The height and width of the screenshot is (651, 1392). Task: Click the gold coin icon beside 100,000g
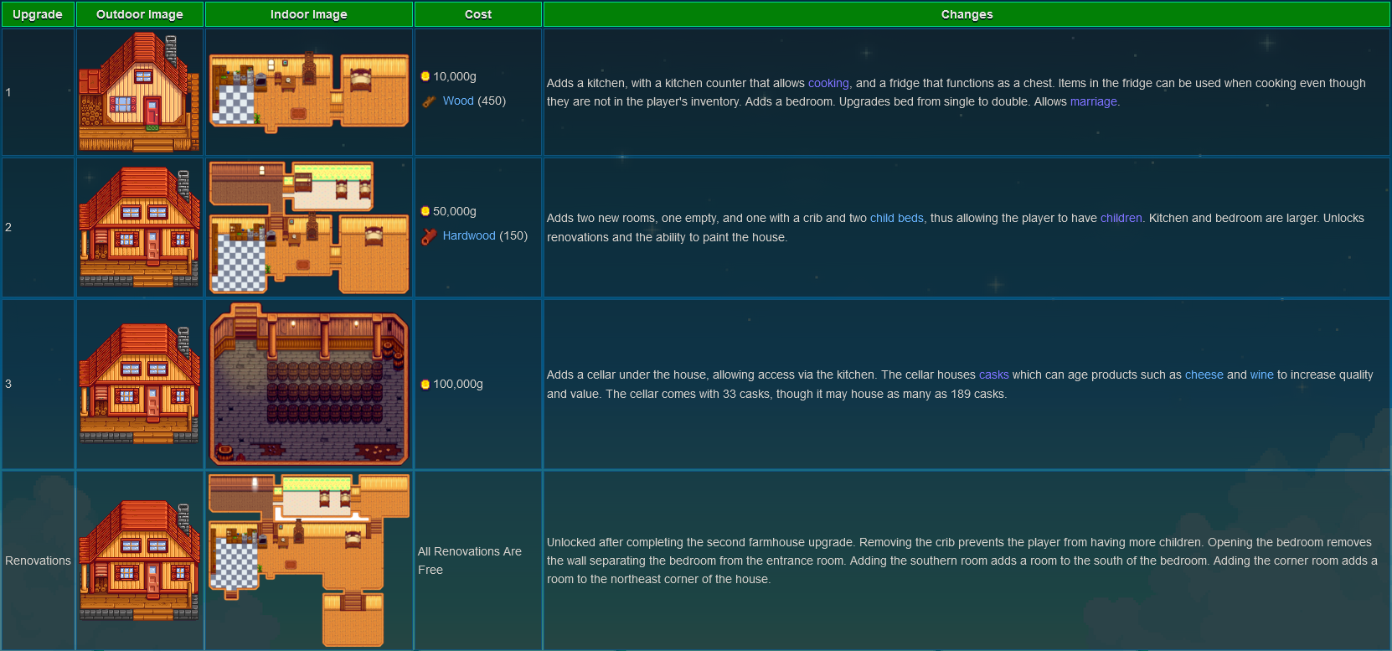(x=425, y=384)
